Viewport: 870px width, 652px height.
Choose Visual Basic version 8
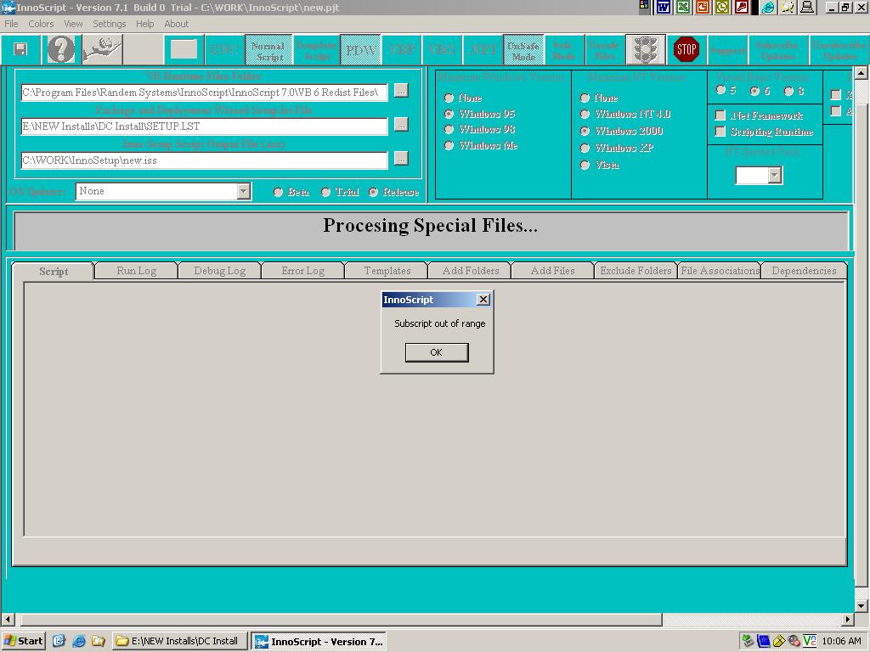pyautogui.click(x=789, y=91)
